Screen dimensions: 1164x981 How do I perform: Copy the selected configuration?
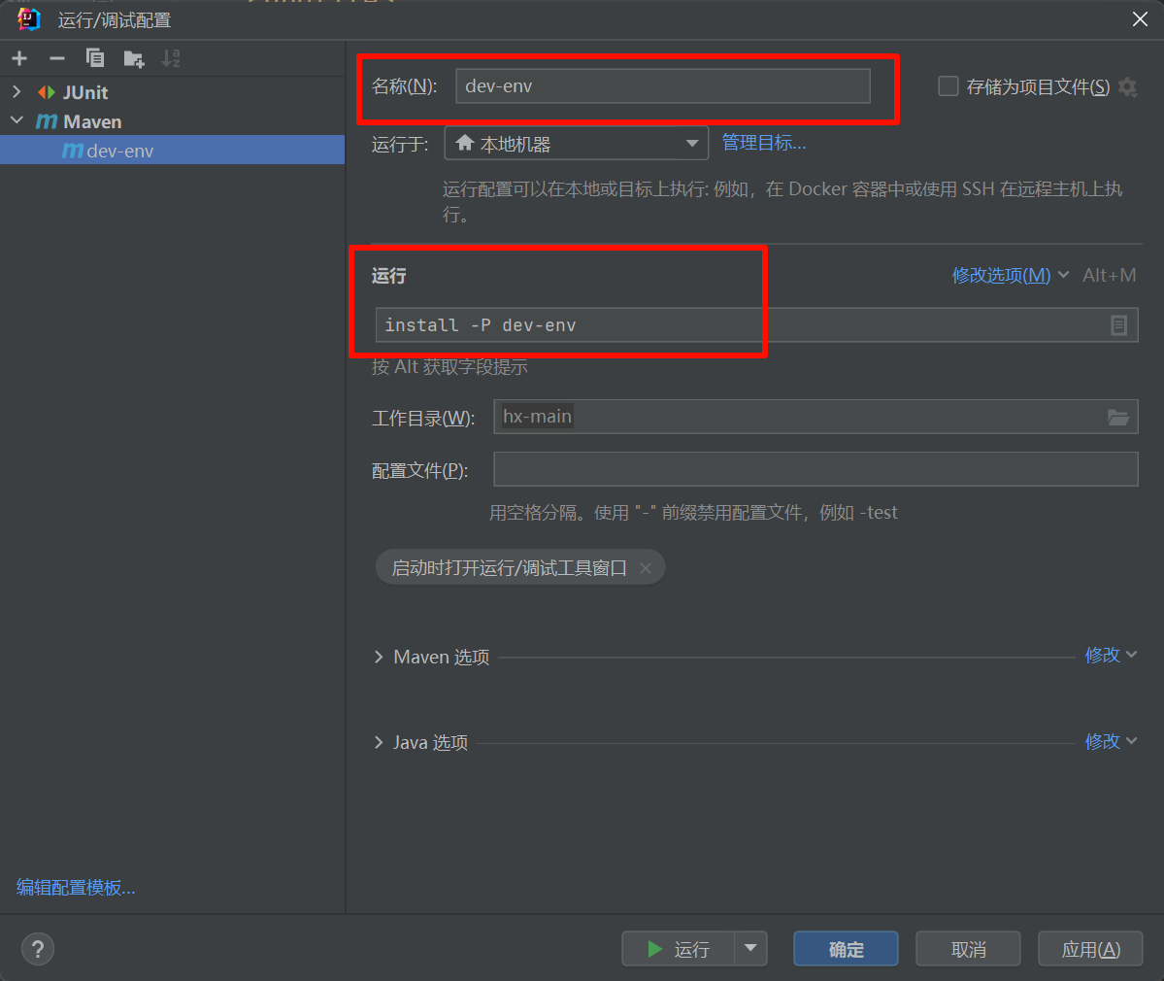tap(95, 58)
